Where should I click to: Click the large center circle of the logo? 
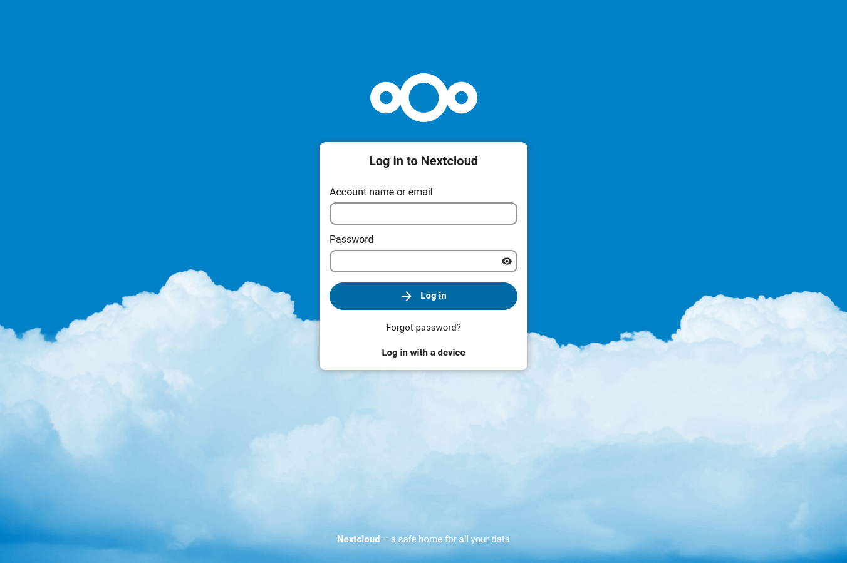(424, 98)
